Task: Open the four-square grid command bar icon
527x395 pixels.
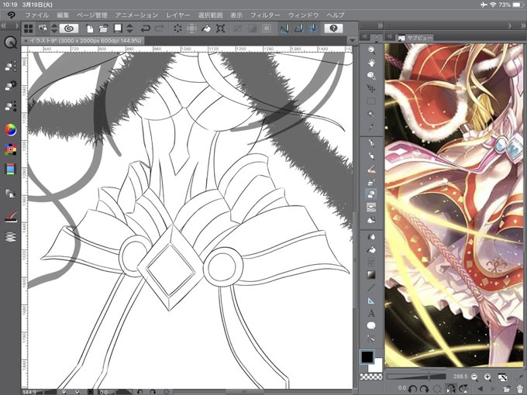Action: pos(29,29)
